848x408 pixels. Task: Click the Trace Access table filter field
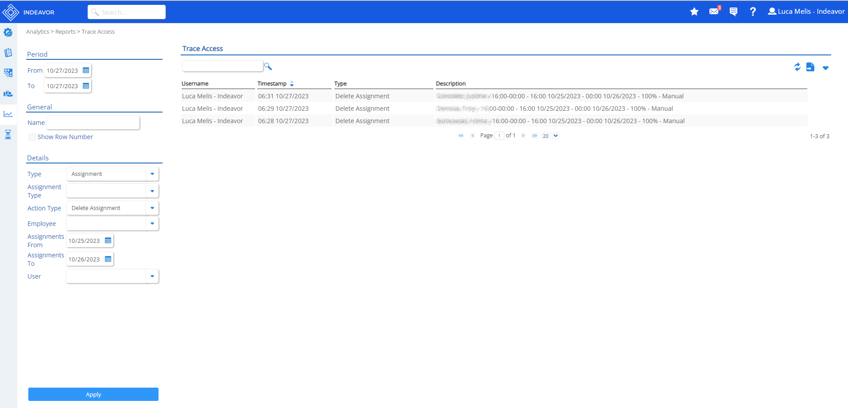click(222, 66)
